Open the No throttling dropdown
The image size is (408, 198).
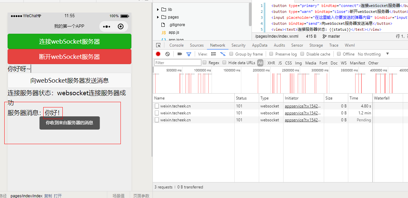(373, 54)
